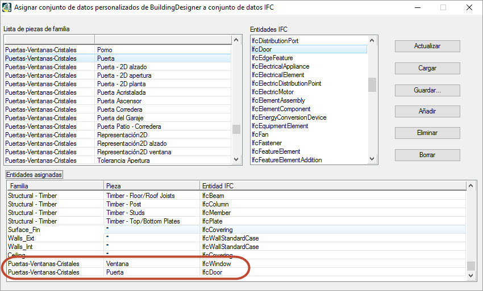Select Walls_Ext assigned row
This screenshot has width=483, height=291.
[236, 238]
